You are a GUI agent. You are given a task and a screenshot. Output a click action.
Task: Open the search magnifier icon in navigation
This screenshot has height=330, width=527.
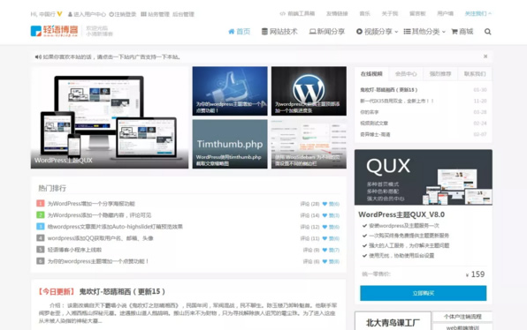click(488, 32)
